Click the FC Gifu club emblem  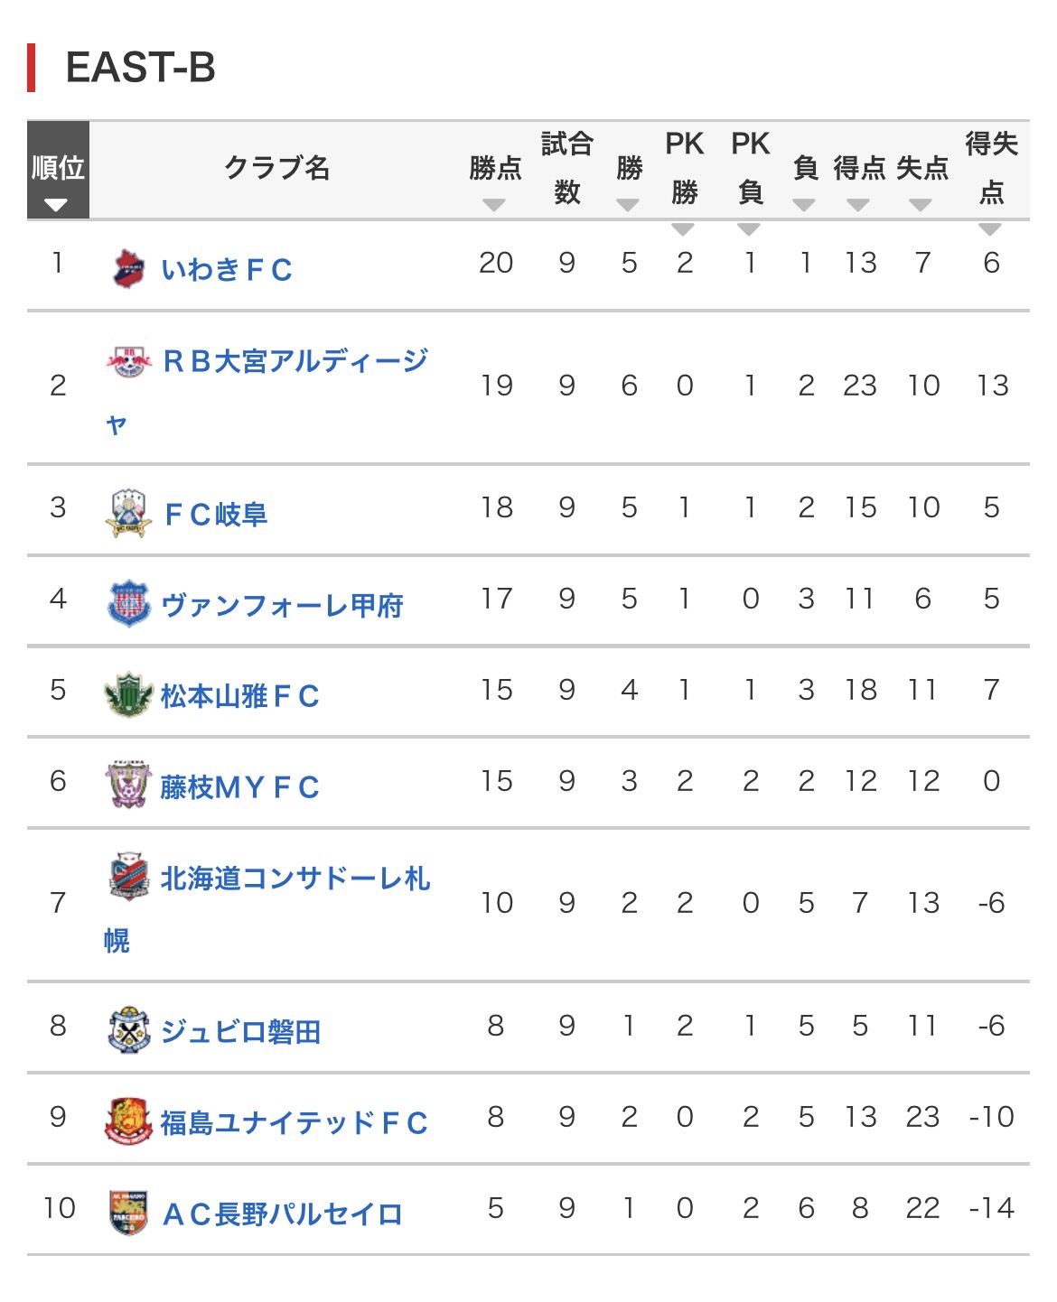tap(128, 514)
